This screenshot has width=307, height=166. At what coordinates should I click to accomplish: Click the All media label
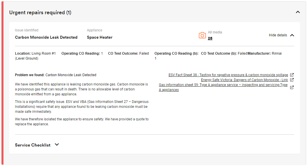[215, 32]
